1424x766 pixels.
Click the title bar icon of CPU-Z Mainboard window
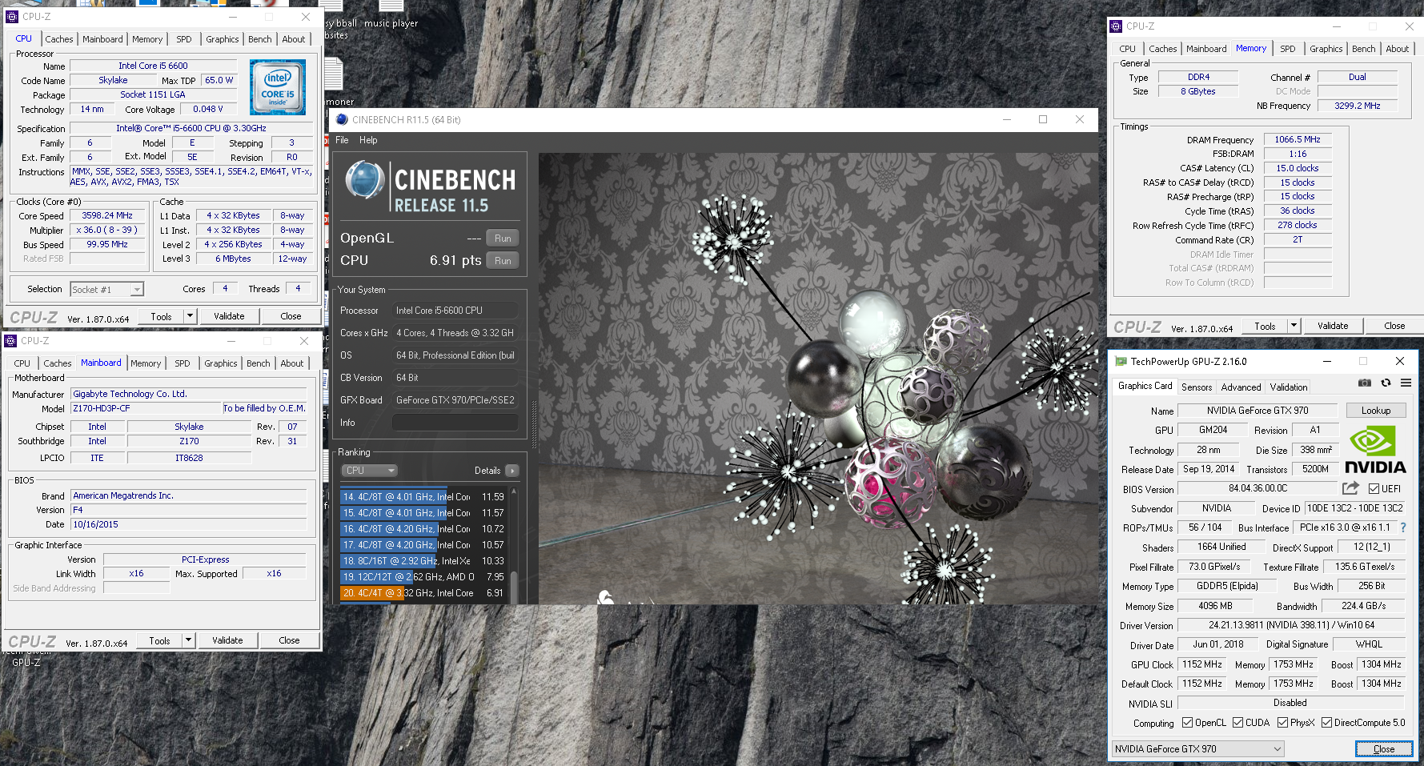coord(10,341)
